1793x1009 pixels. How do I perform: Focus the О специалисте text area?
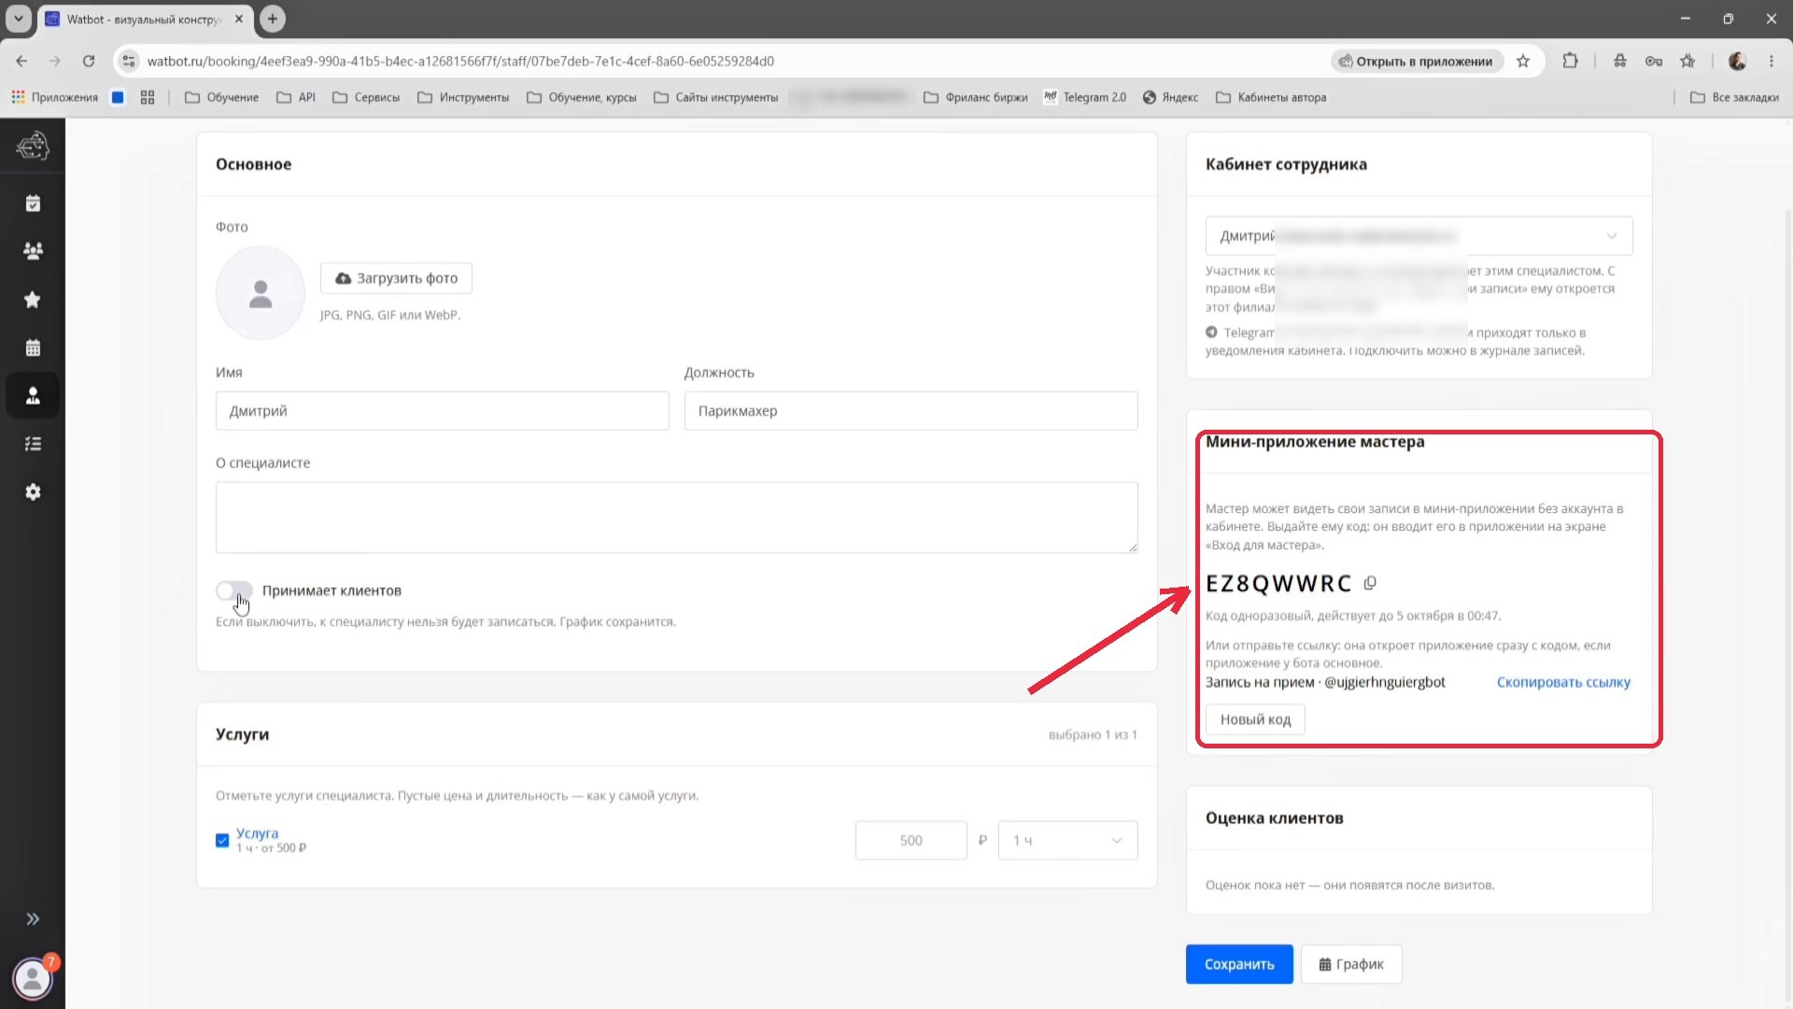pyautogui.click(x=676, y=518)
